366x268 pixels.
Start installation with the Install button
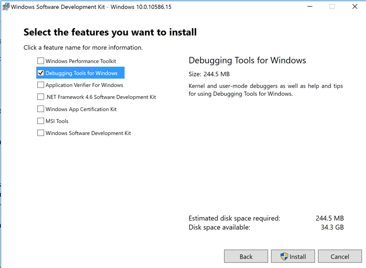293,256
